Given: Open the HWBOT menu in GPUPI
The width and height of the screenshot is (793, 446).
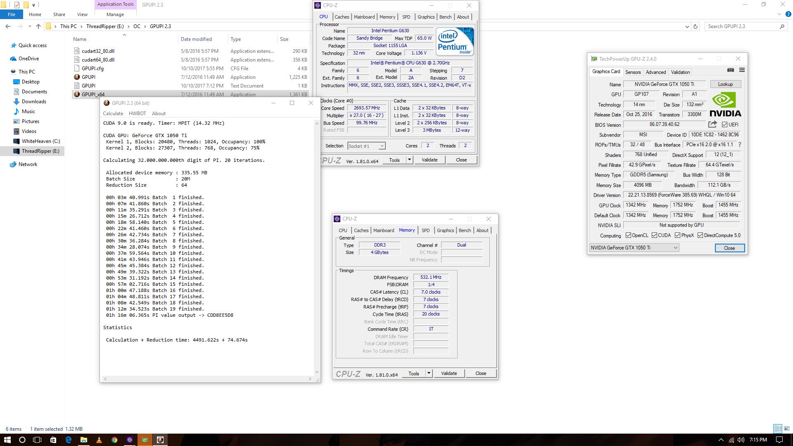Looking at the screenshot, I should (137, 114).
